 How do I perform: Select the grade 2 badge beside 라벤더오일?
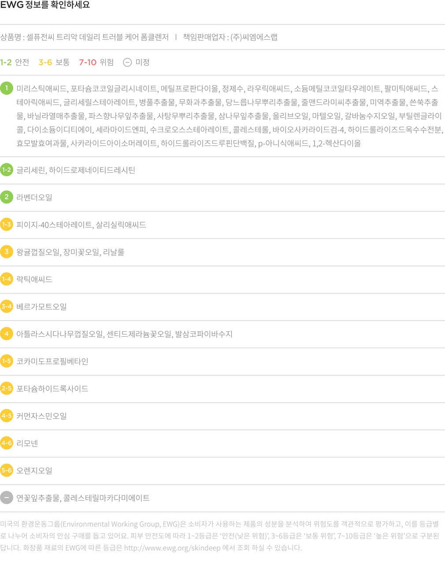[7, 197]
